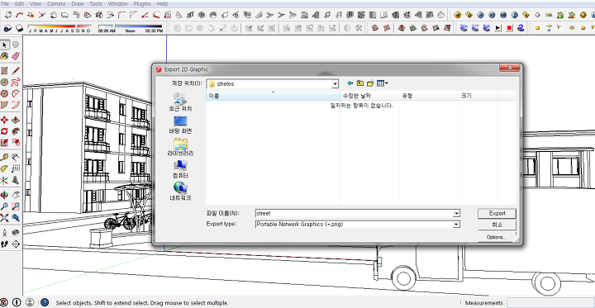Click the 파일 이름 'street' filename field
The width and height of the screenshot is (595, 308).
point(354,214)
